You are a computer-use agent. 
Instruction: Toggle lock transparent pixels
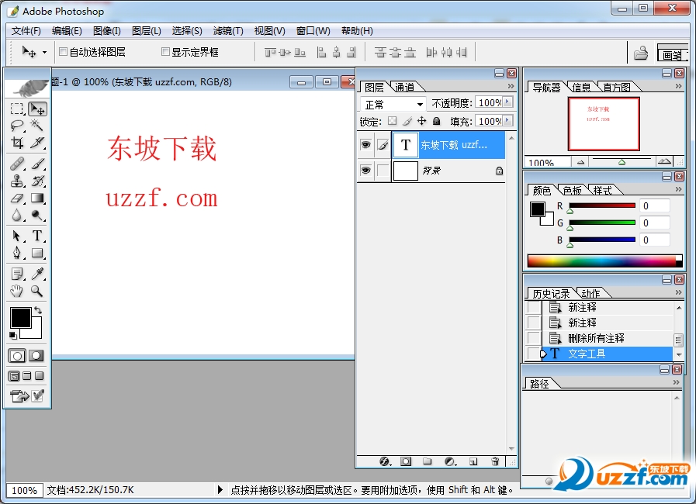tap(392, 121)
